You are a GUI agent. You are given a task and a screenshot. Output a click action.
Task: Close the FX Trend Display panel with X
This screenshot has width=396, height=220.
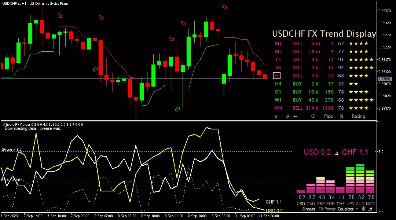coord(276,117)
